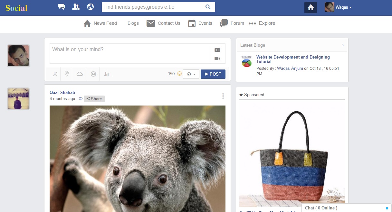Open the Waqas Anjum author link
The image size is (392, 212).
(290, 68)
